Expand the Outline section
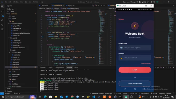The image size is (176, 99). (x=9, y=89)
